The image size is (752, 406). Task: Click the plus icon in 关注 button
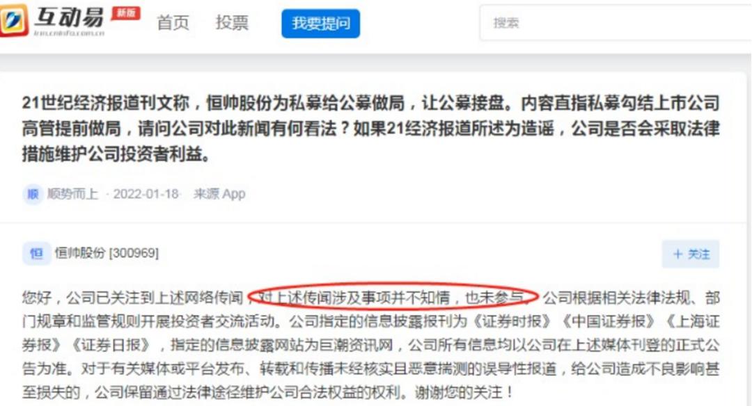pyautogui.click(x=677, y=254)
